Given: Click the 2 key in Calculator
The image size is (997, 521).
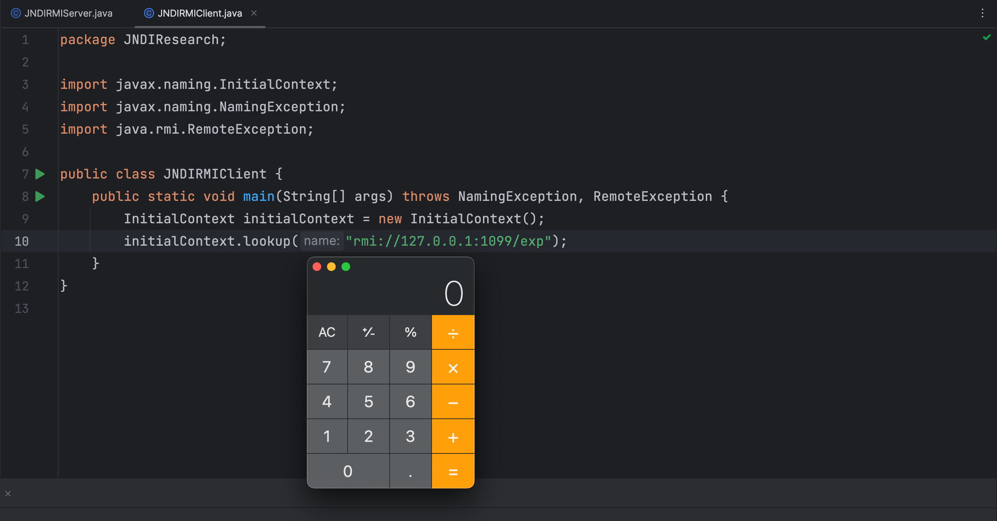Looking at the screenshot, I should (369, 436).
